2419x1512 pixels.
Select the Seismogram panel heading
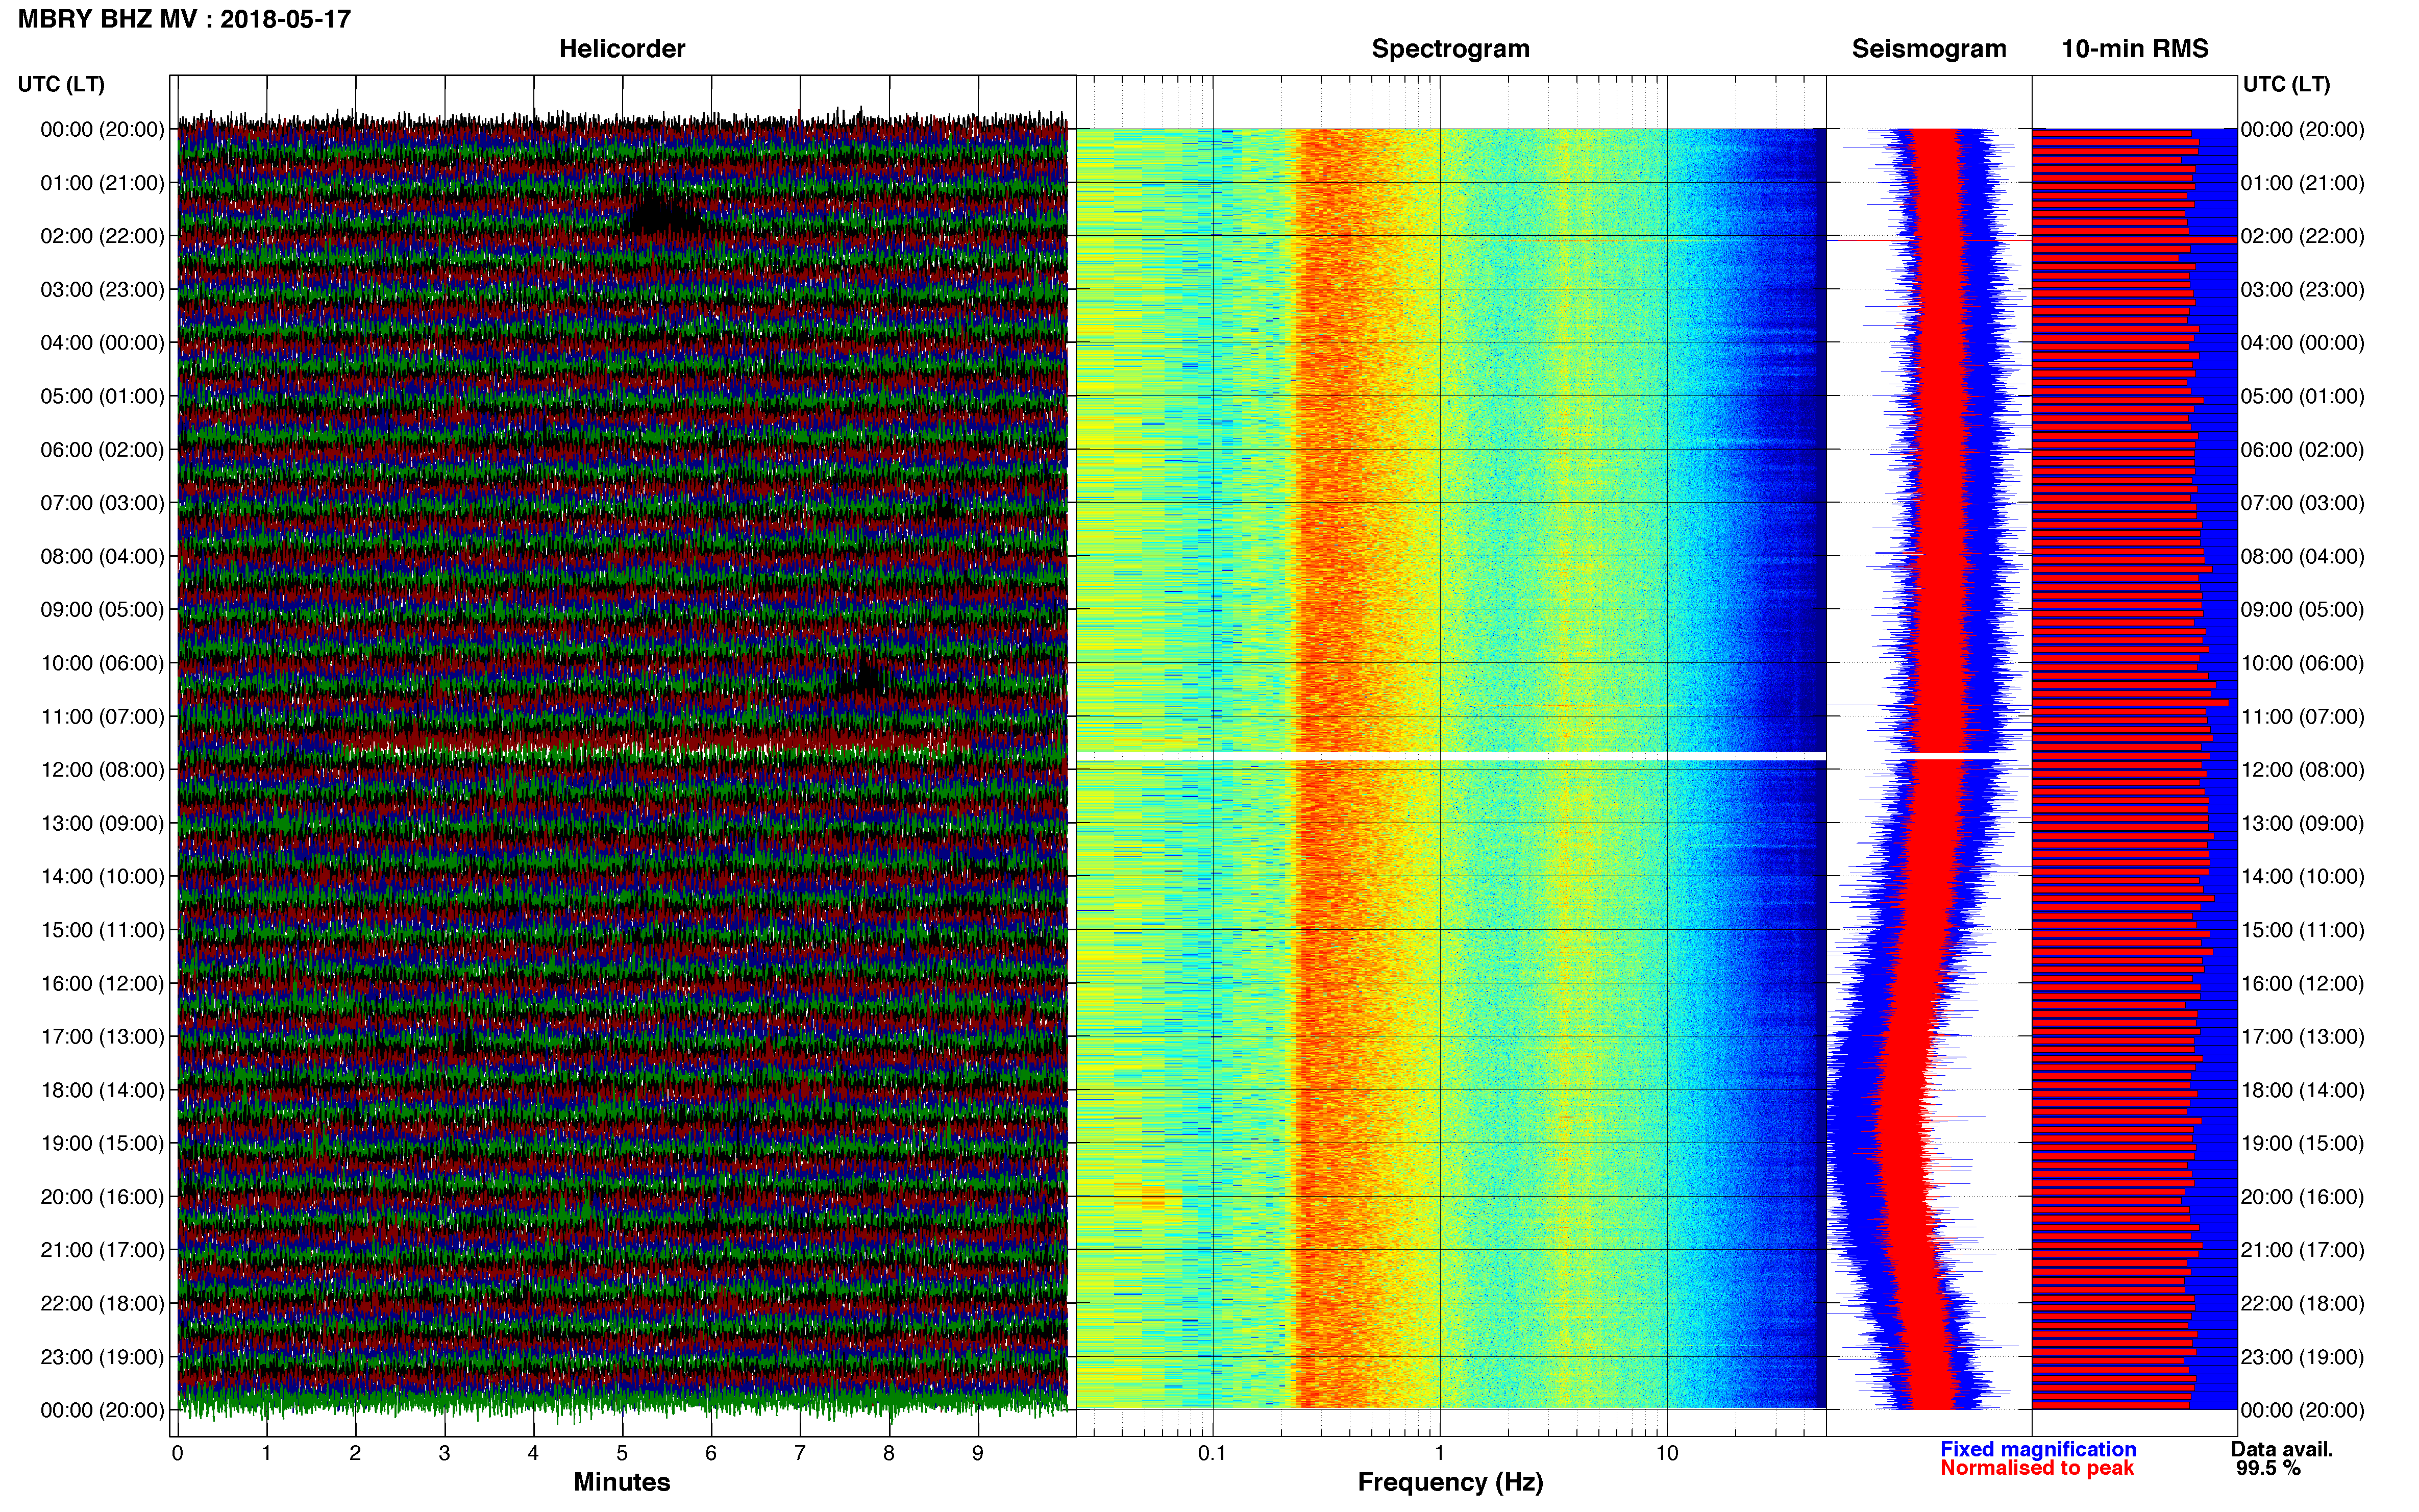(1929, 49)
